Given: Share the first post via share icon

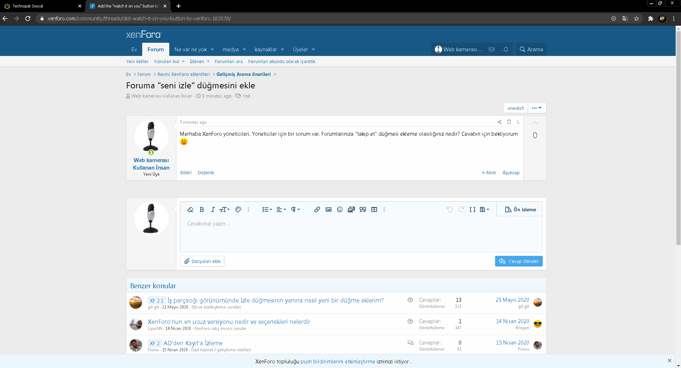Looking at the screenshot, I should click(499, 122).
